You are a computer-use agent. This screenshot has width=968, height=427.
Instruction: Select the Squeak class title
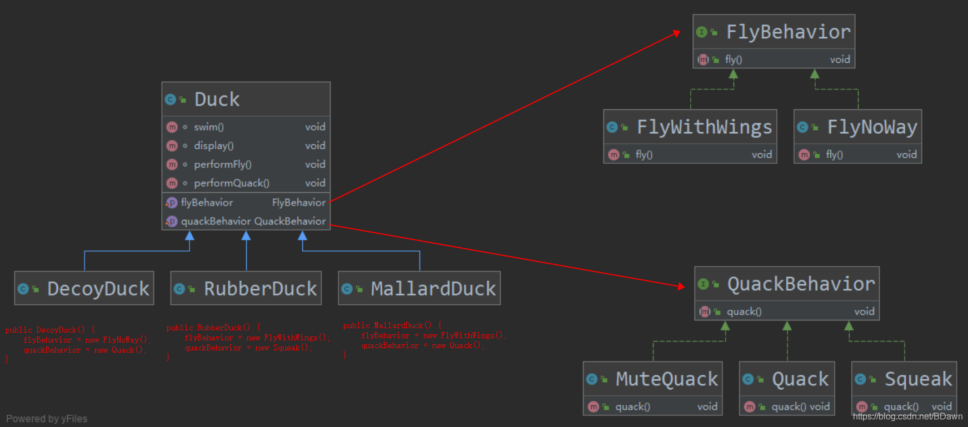pyautogui.click(x=919, y=379)
